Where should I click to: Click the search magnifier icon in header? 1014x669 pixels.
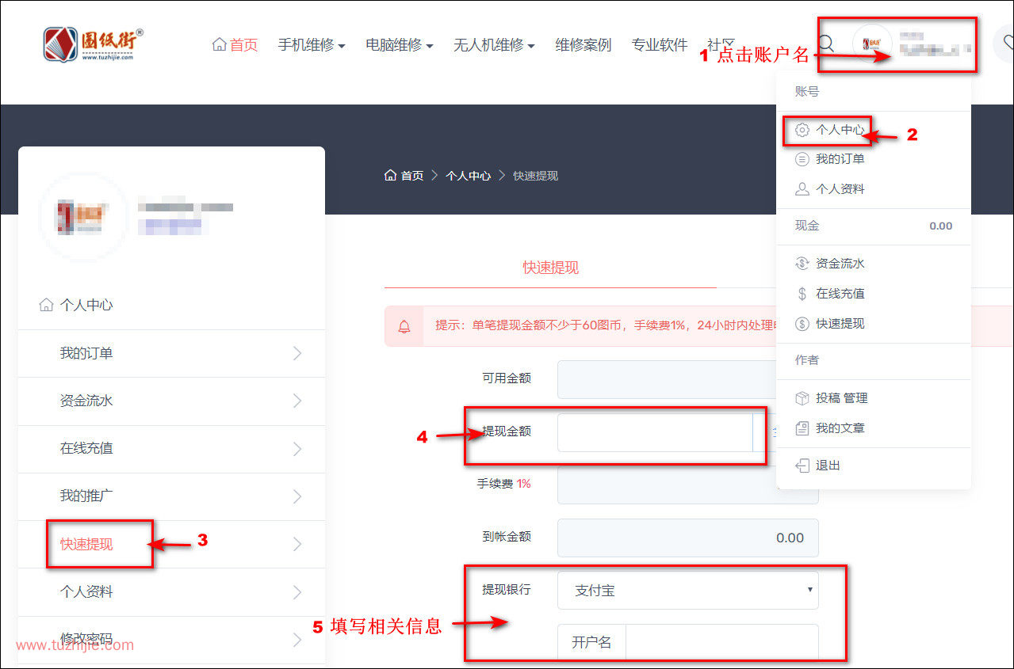pyautogui.click(x=826, y=44)
